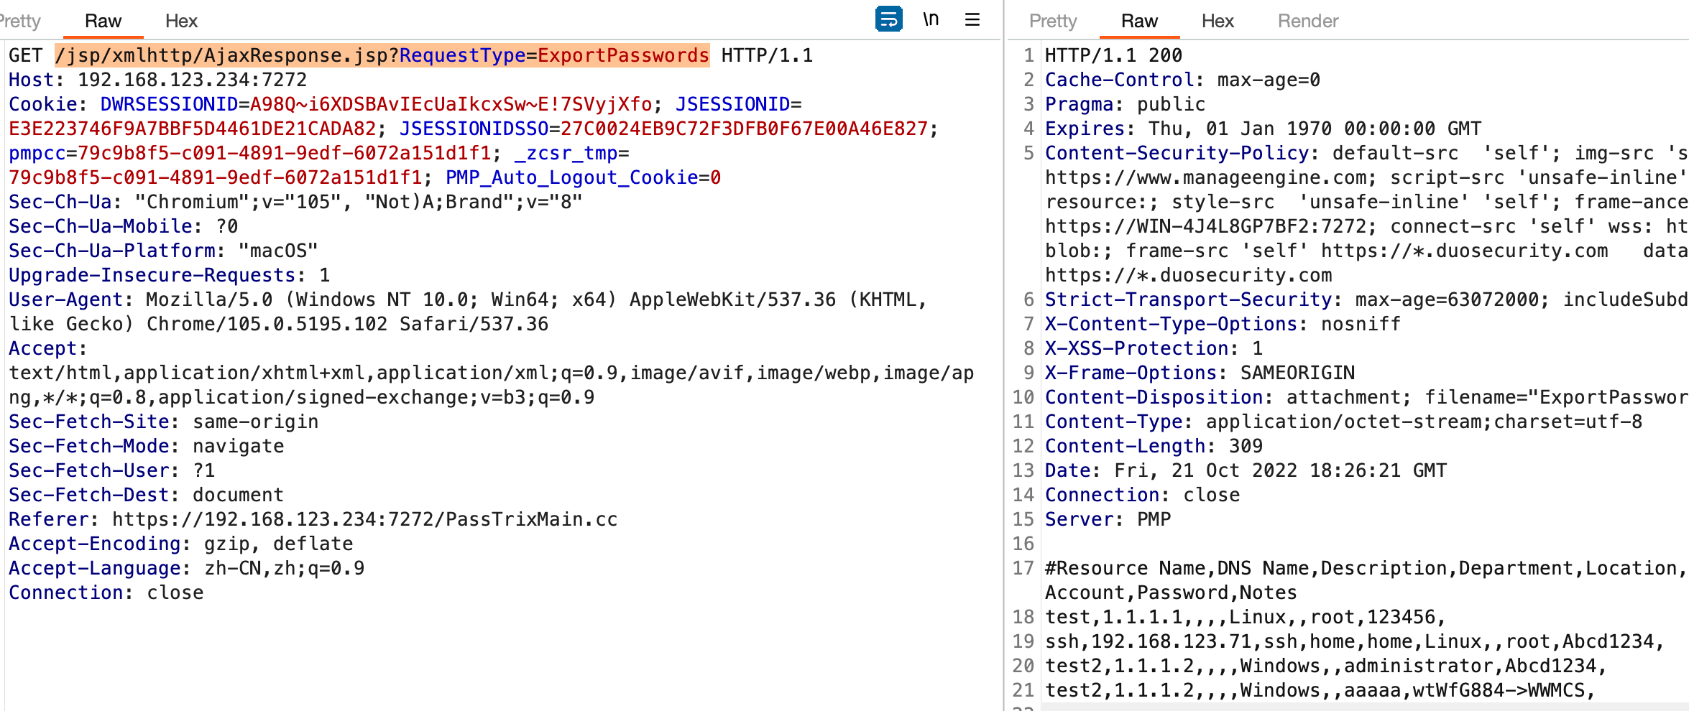The height and width of the screenshot is (711, 1689).
Task: Open the Hex view of the request
Action: [x=181, y=21]
